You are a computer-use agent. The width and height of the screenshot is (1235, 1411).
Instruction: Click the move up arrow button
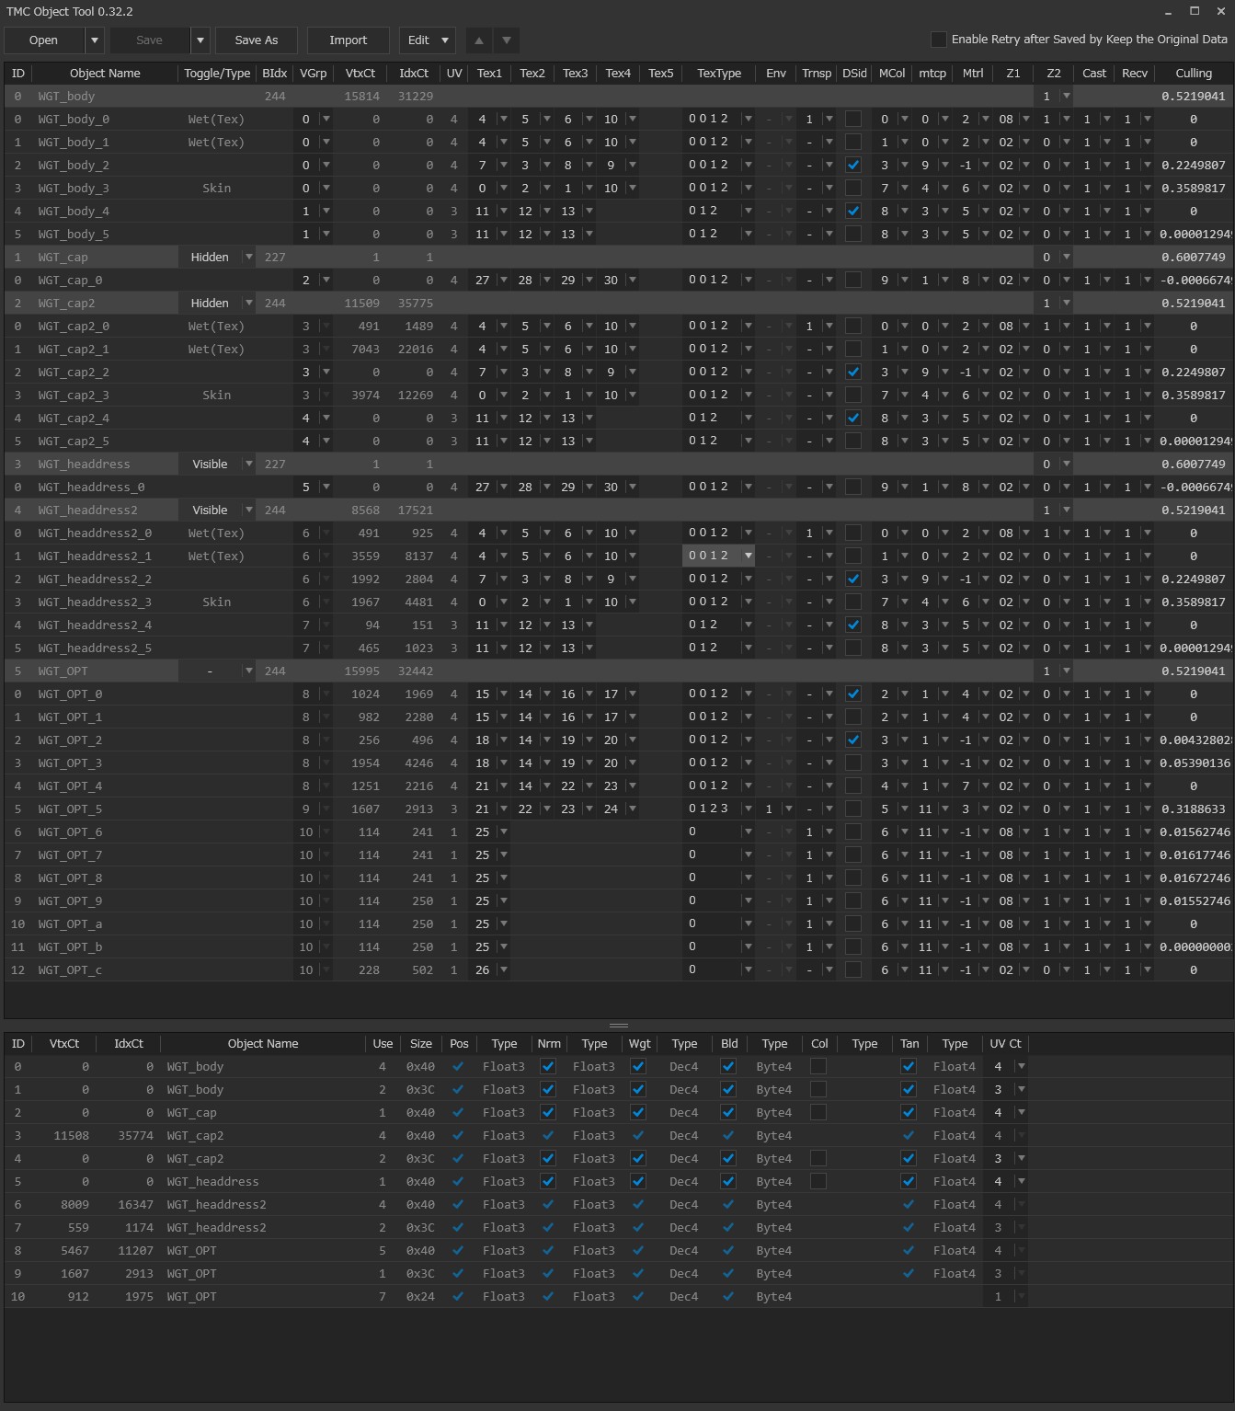click(x=478, y=40)
